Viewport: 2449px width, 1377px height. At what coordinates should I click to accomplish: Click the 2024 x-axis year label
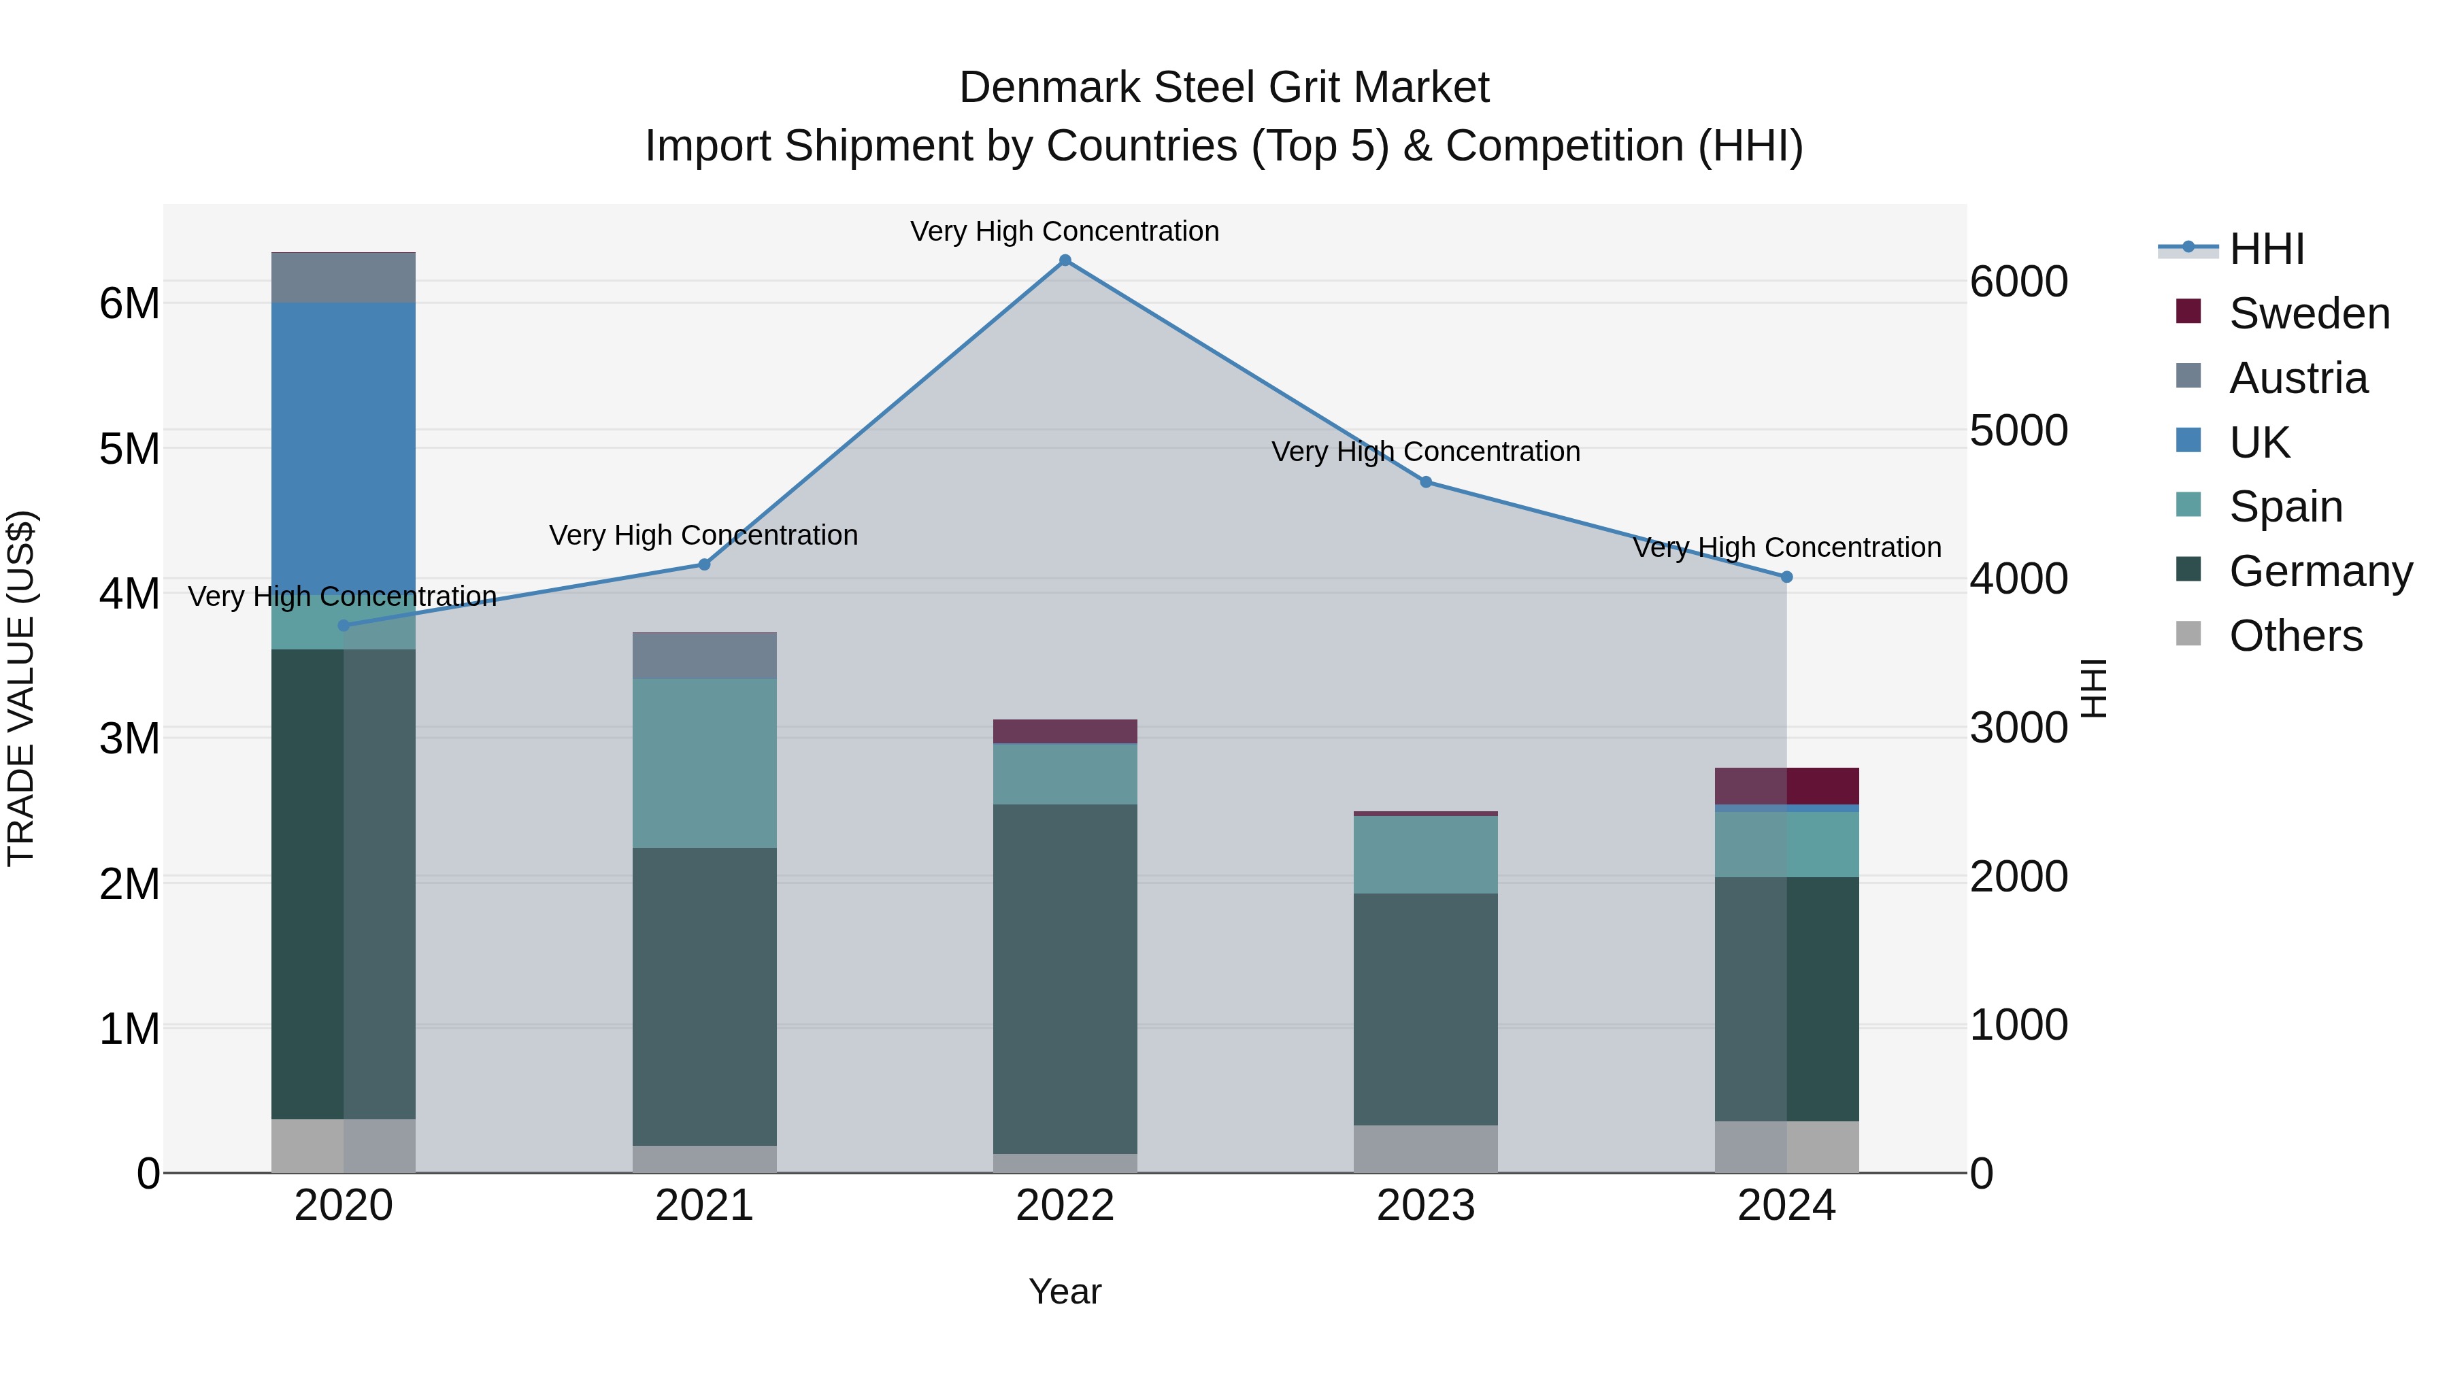tap(1786, 1206)
